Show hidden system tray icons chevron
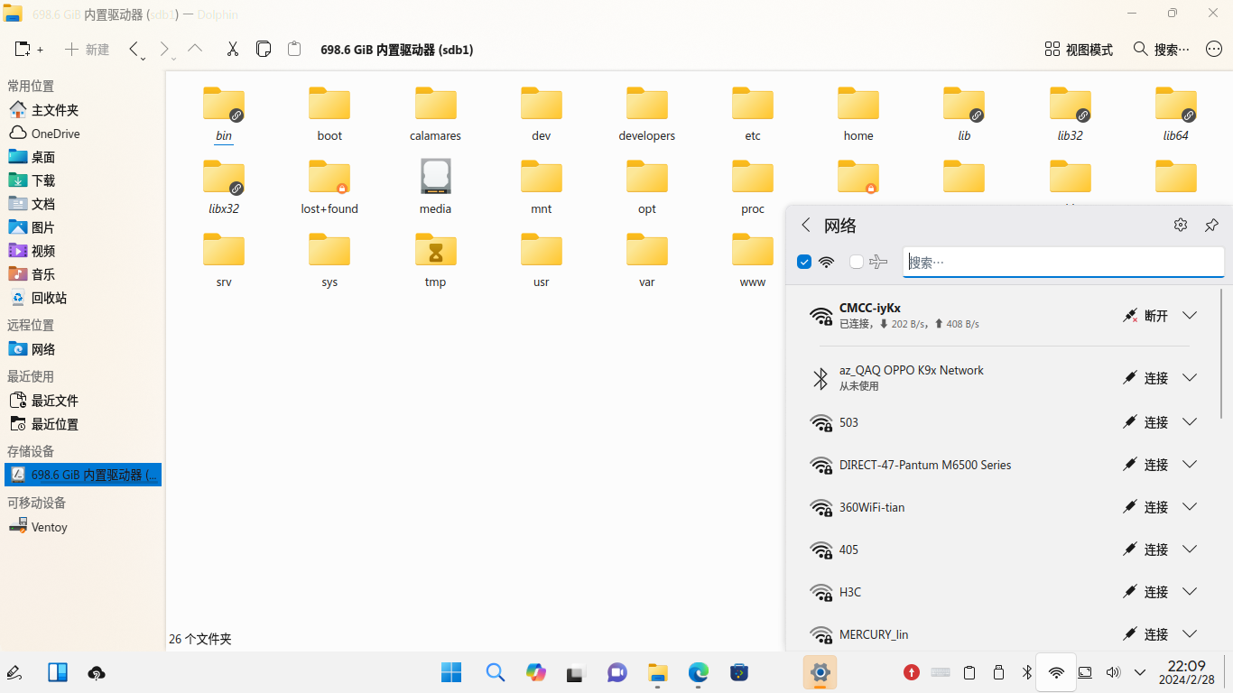 pyautogui.click(x=1140, y=672)
